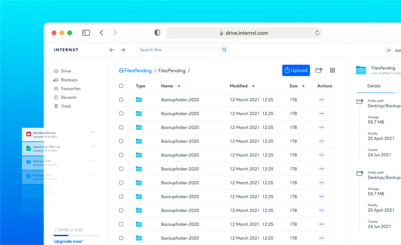Focus the Search files field
This screenshot has height=245, width=401.
point(183,50)
